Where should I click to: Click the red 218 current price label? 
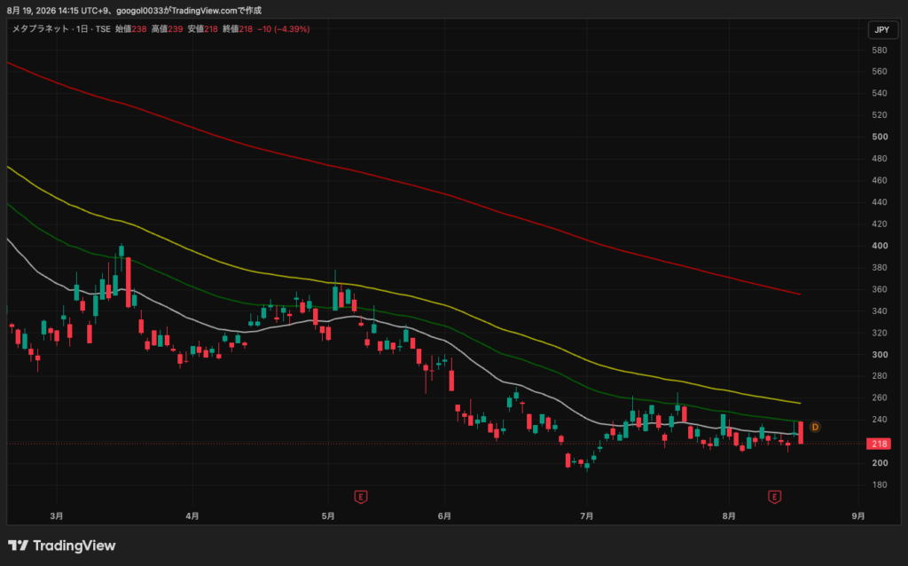(879, 444)
